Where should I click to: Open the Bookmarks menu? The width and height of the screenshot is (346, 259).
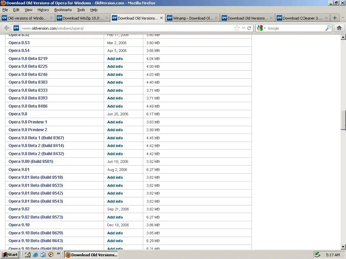63,10
